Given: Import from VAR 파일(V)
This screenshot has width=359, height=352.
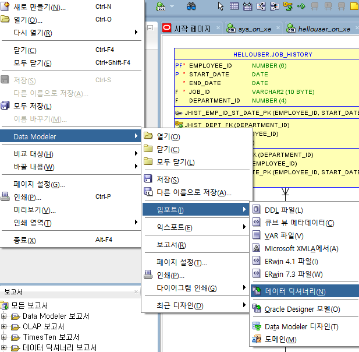Looking at the screenshot, I should tap(305, 235).
